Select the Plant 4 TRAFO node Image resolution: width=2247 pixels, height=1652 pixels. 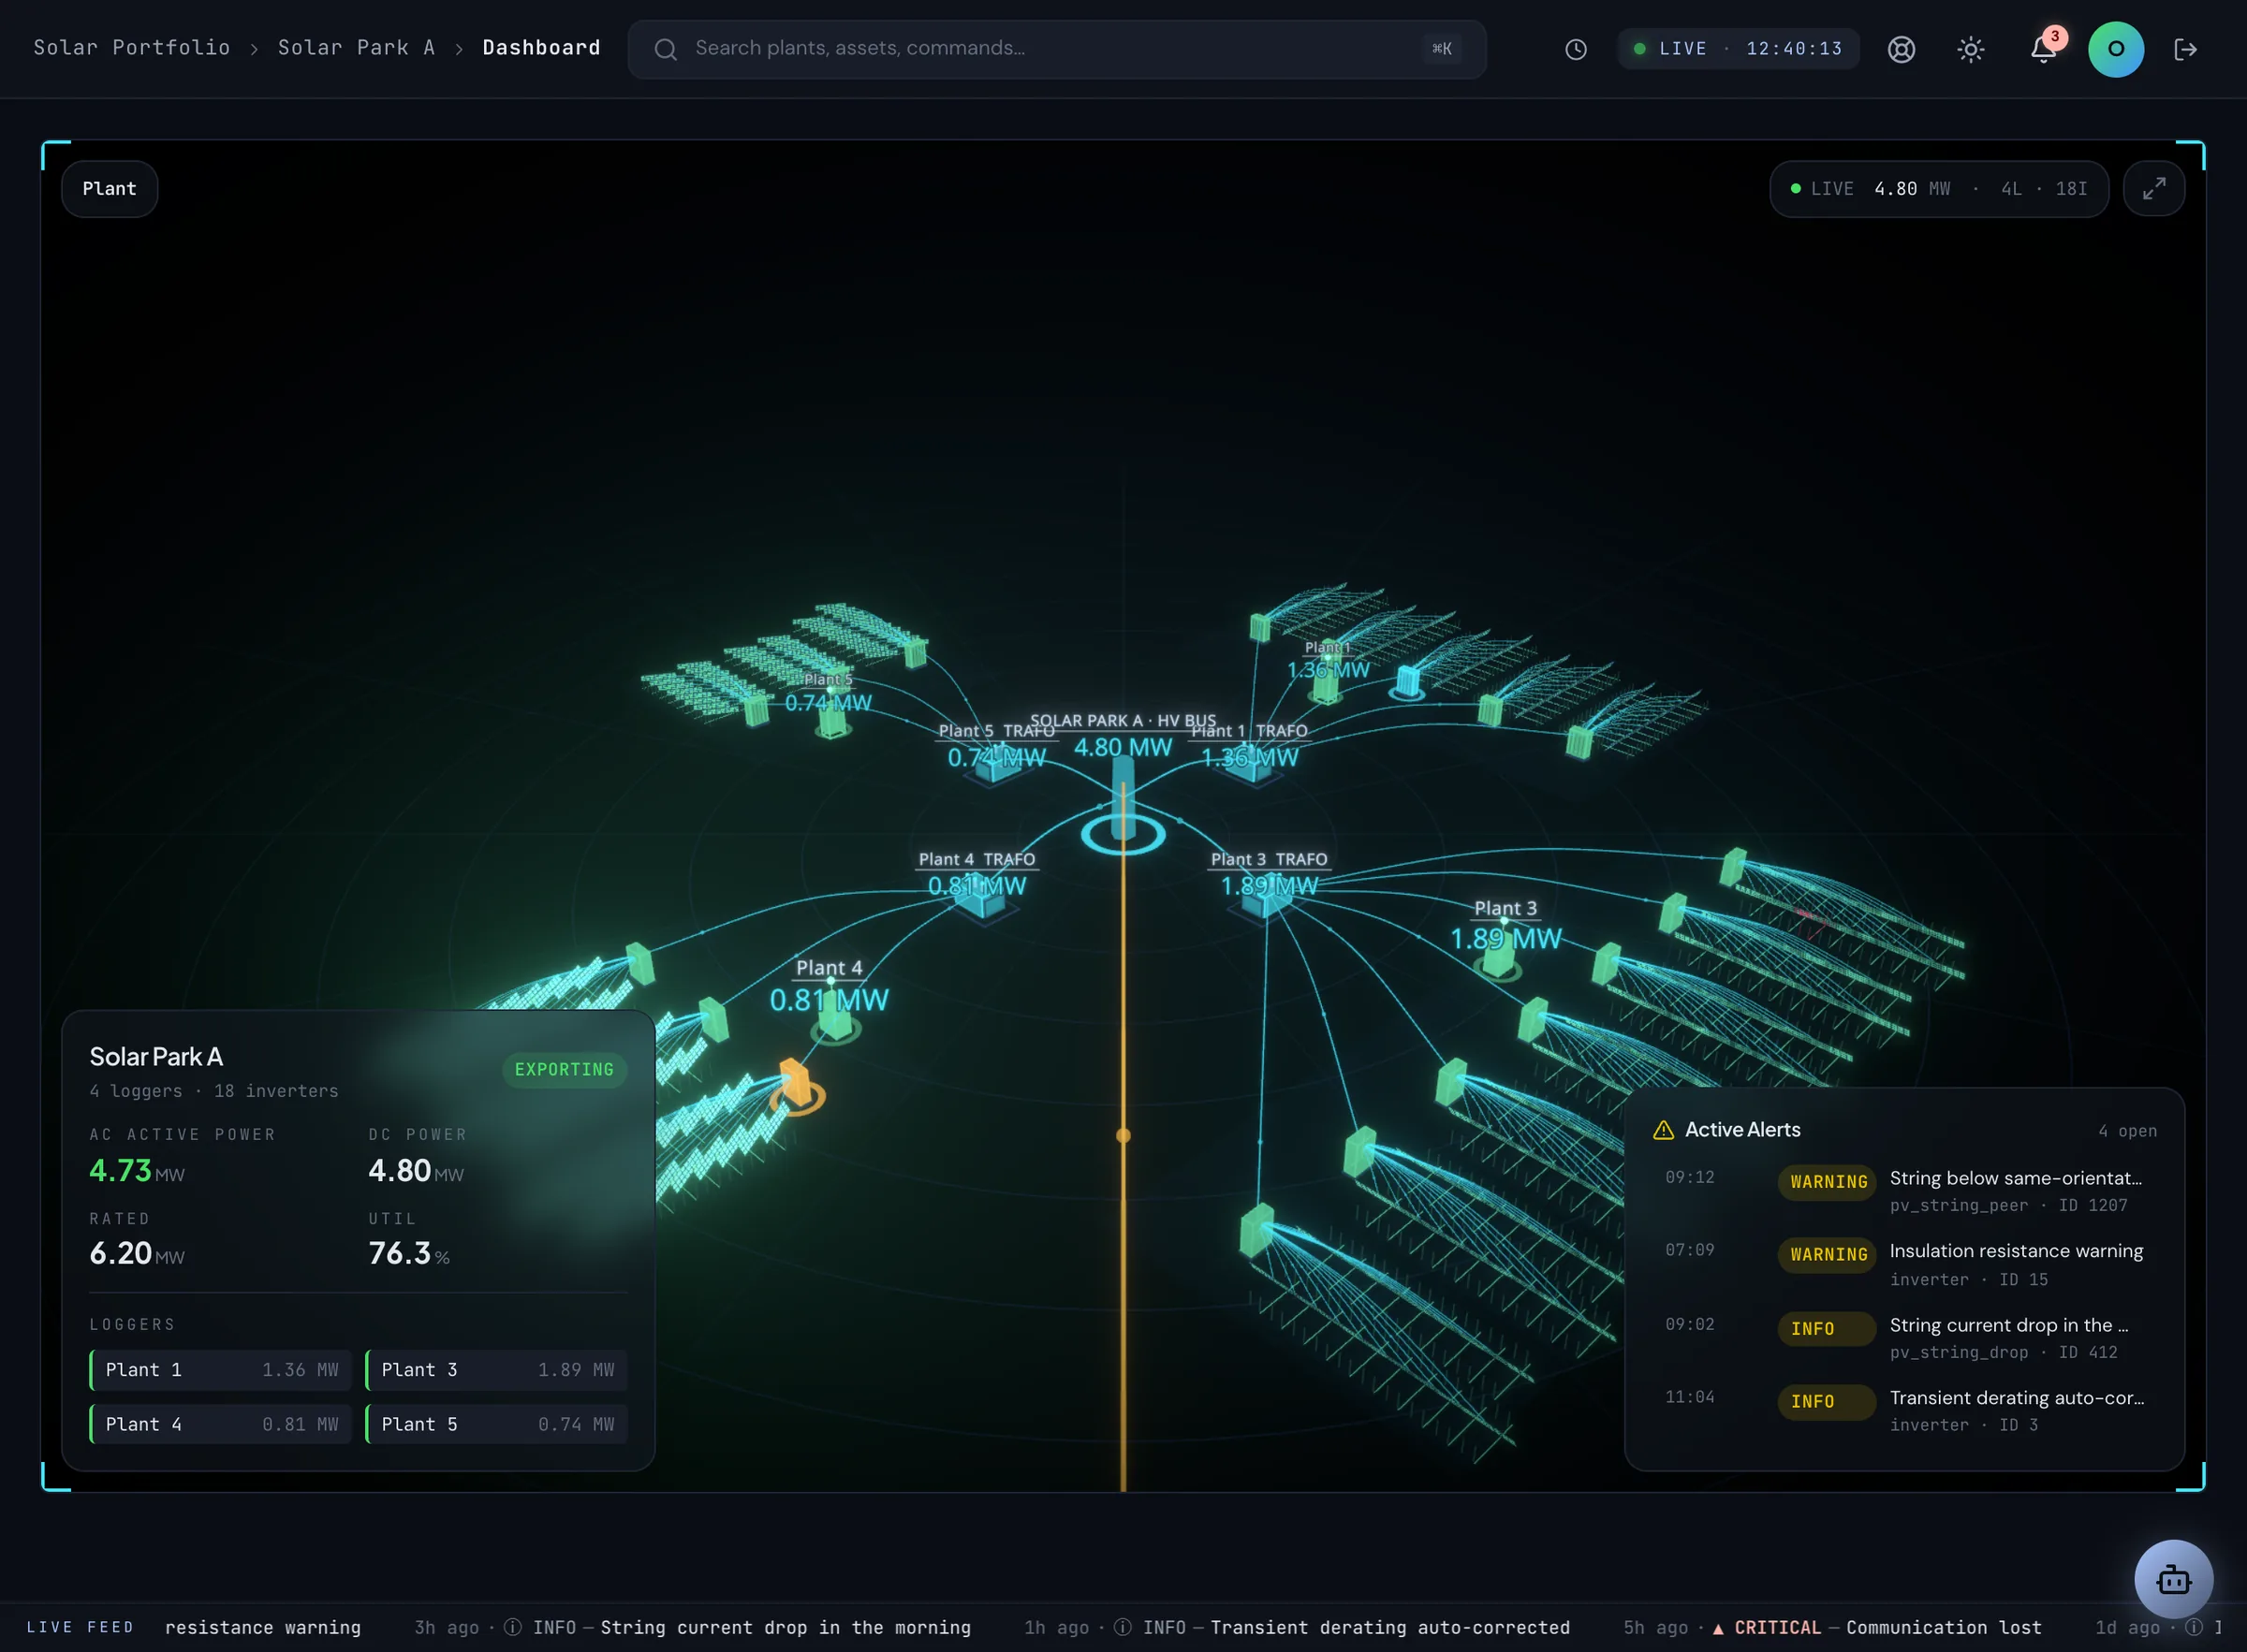click(980, 896)
